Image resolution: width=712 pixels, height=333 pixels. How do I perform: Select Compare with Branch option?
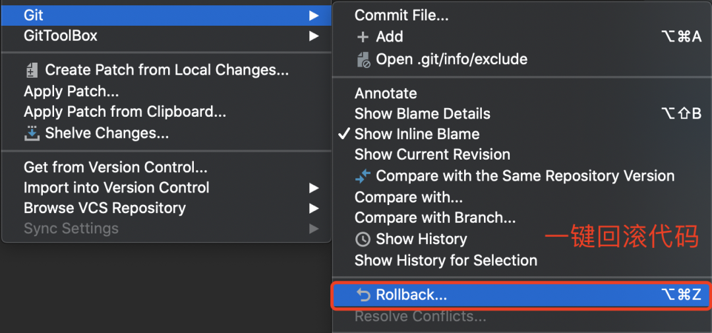pos(435,218)
